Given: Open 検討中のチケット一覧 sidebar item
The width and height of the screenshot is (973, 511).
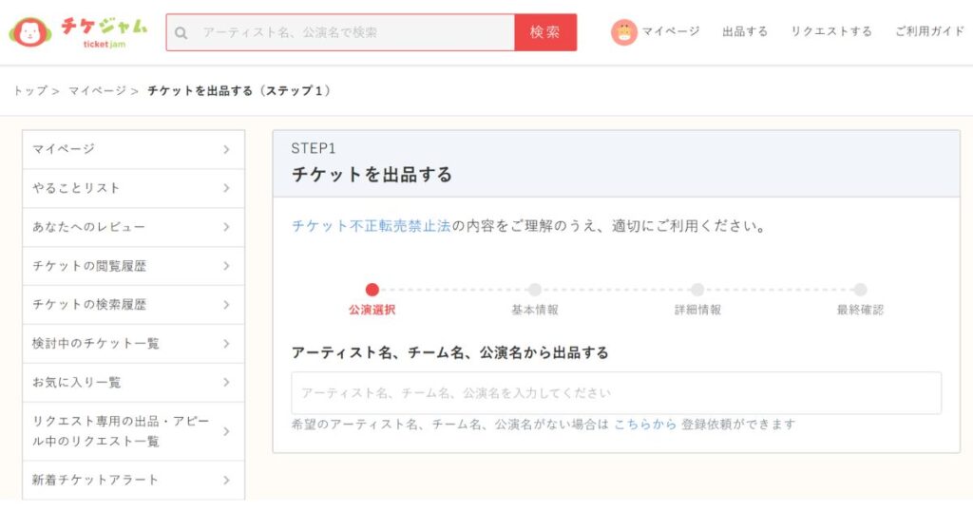Looking at the screenshot, I should (133, 344).
